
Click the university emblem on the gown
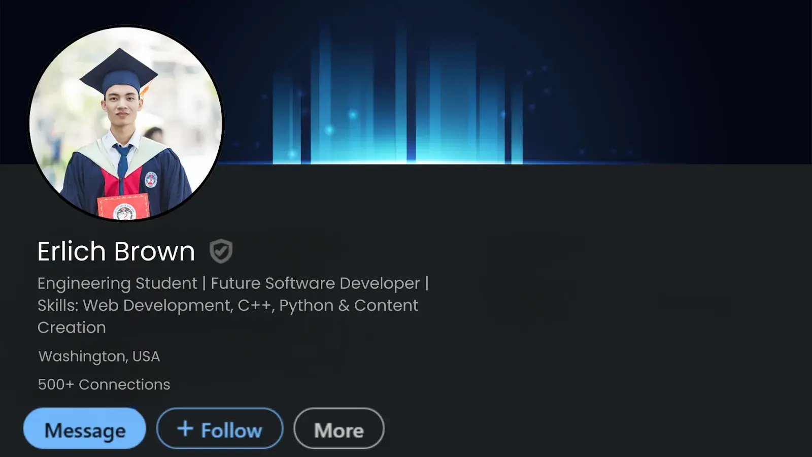tap(151, 179)
